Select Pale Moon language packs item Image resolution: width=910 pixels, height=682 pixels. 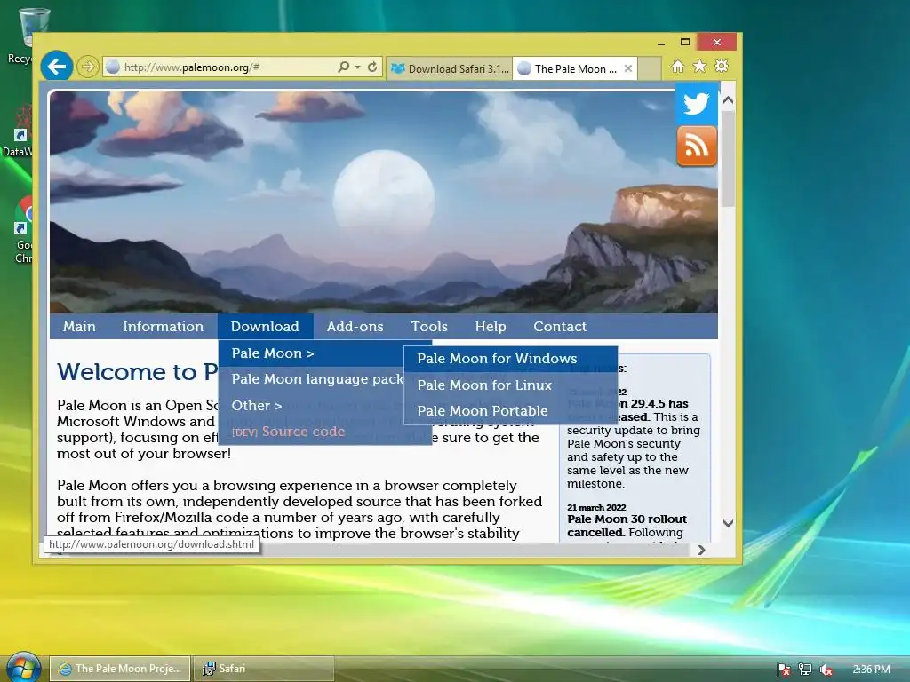click(x=311, y=379)
